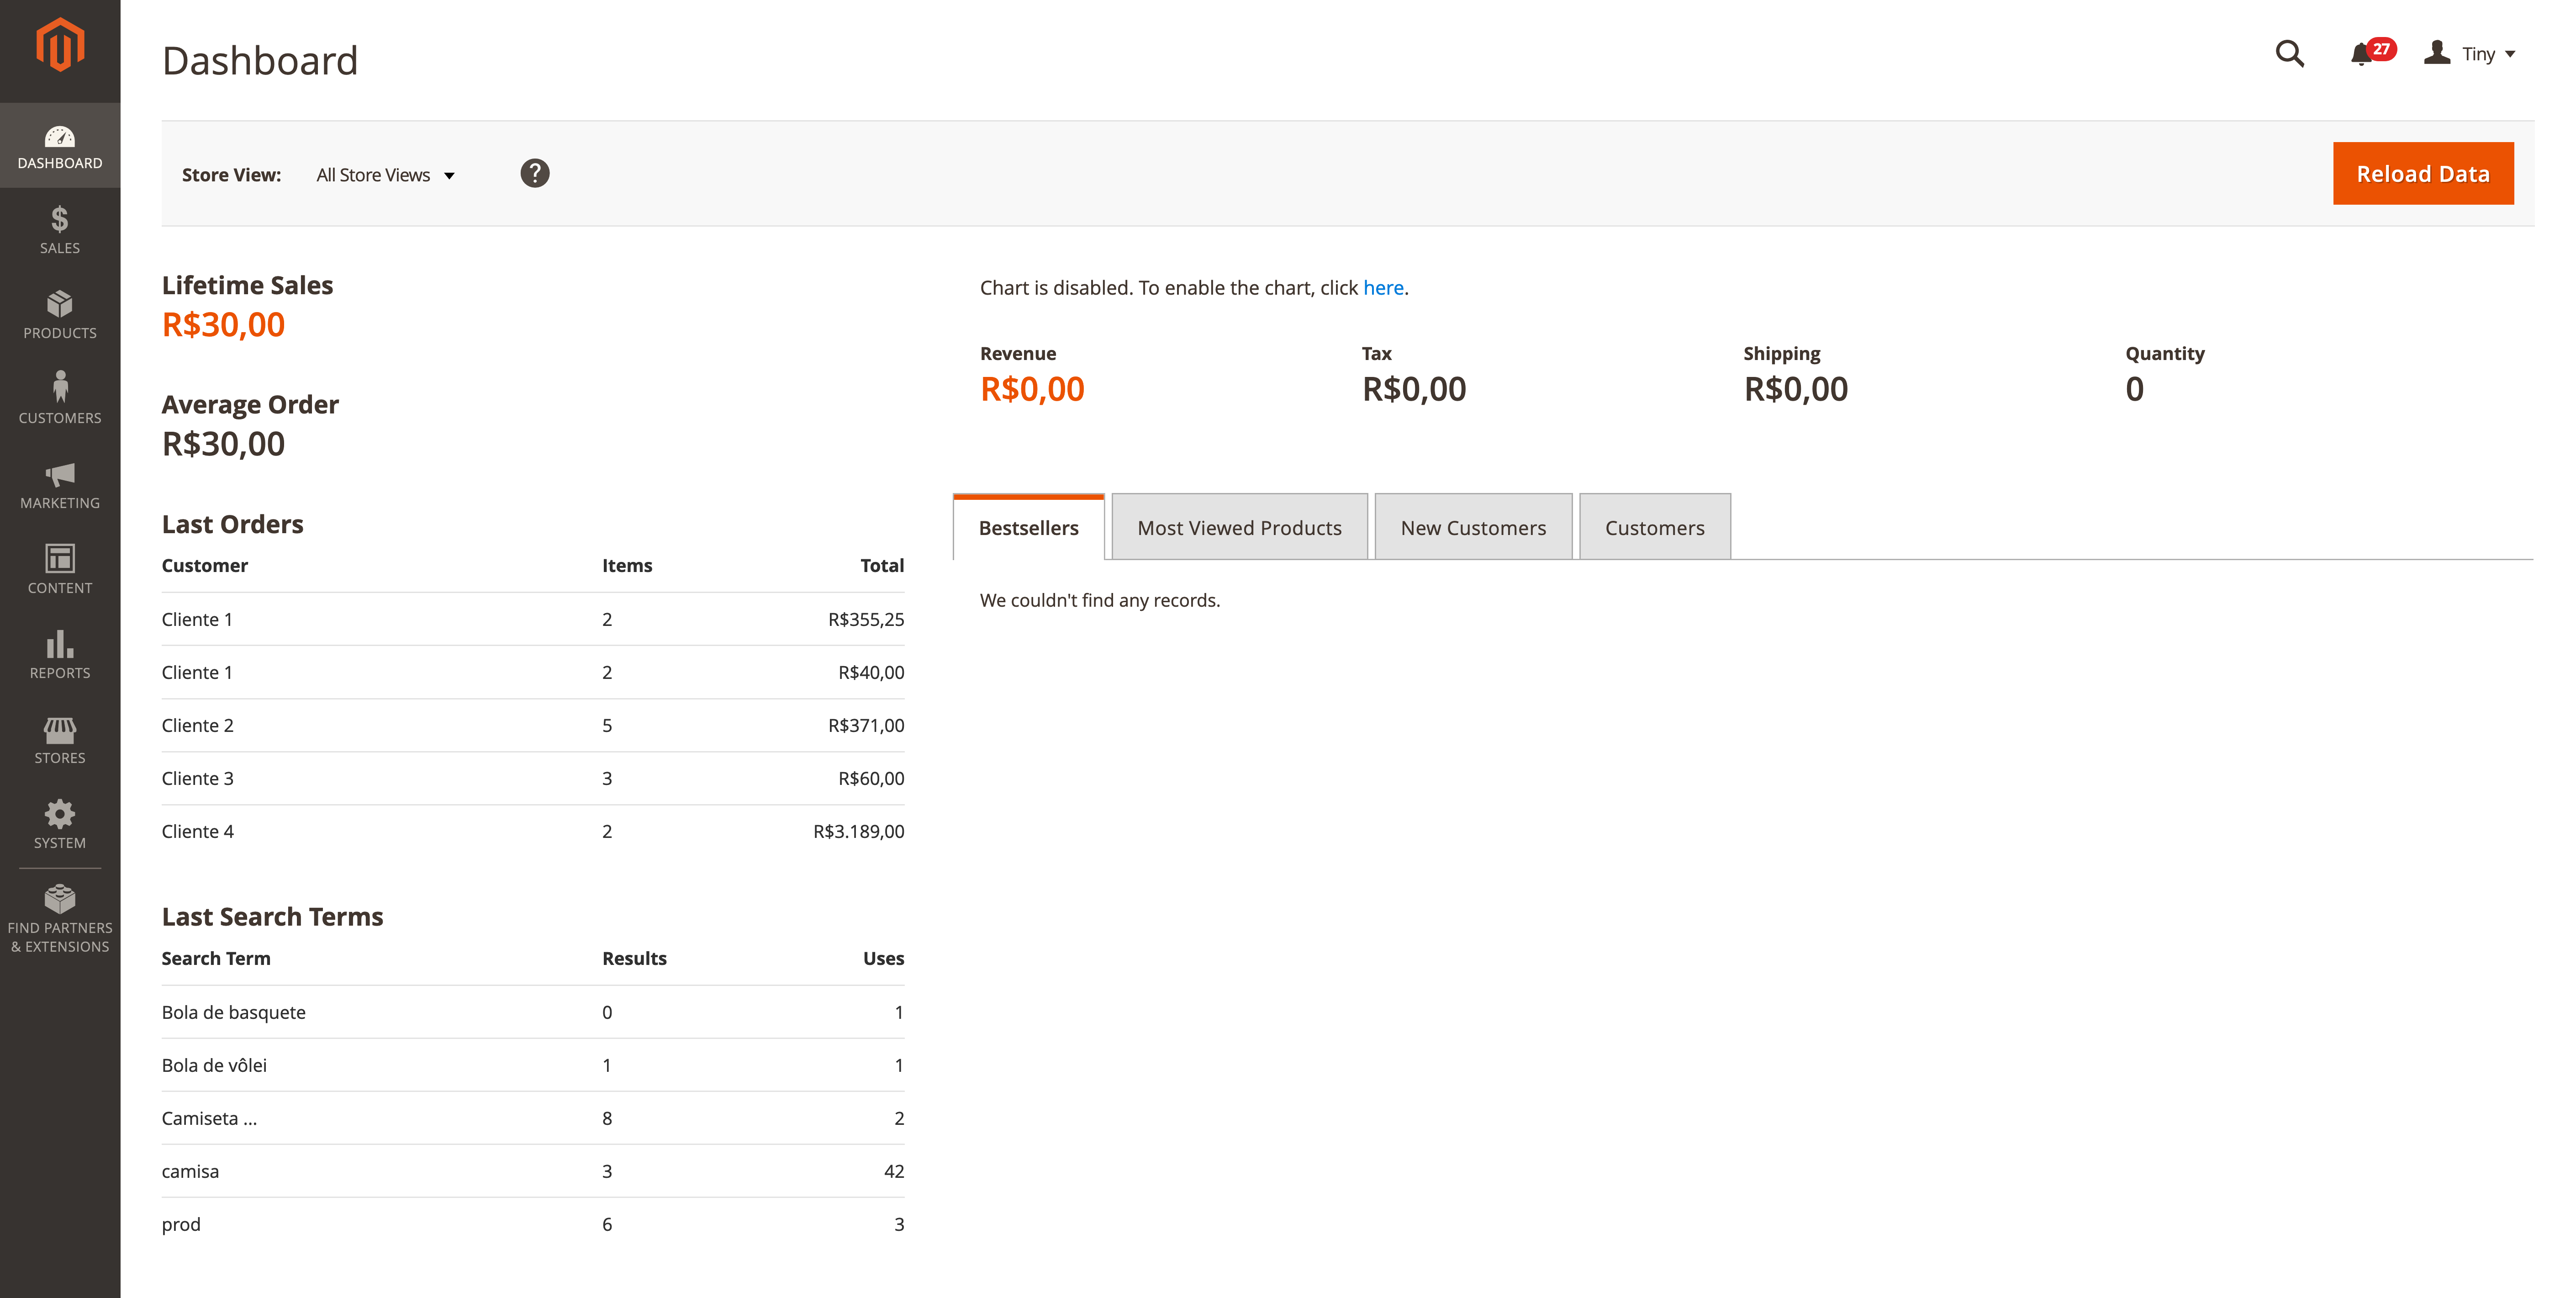Click the Average Order R$30,00 value
The width and height of the screenshot is (2576, 1298).
223,444
